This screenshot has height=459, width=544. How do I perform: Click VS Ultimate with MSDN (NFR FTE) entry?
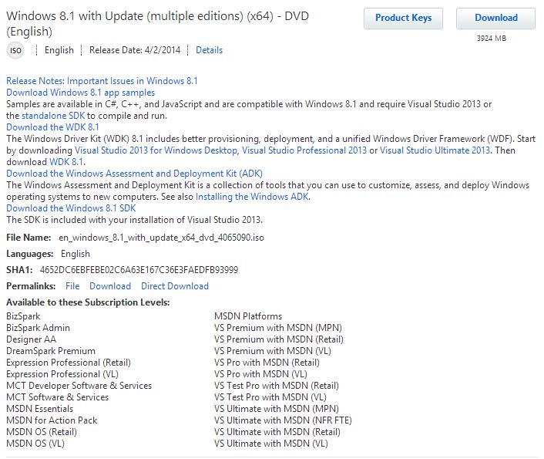point(283,420)
